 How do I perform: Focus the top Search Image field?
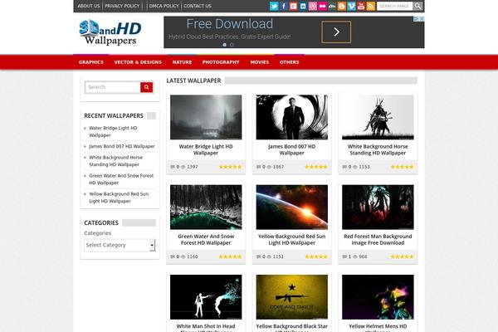[394, 6]
